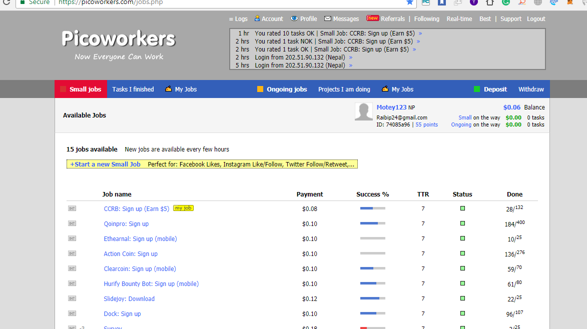Click the green status square for Dock job
This screenshot has height=329, width=587.
tap(462, 313)
